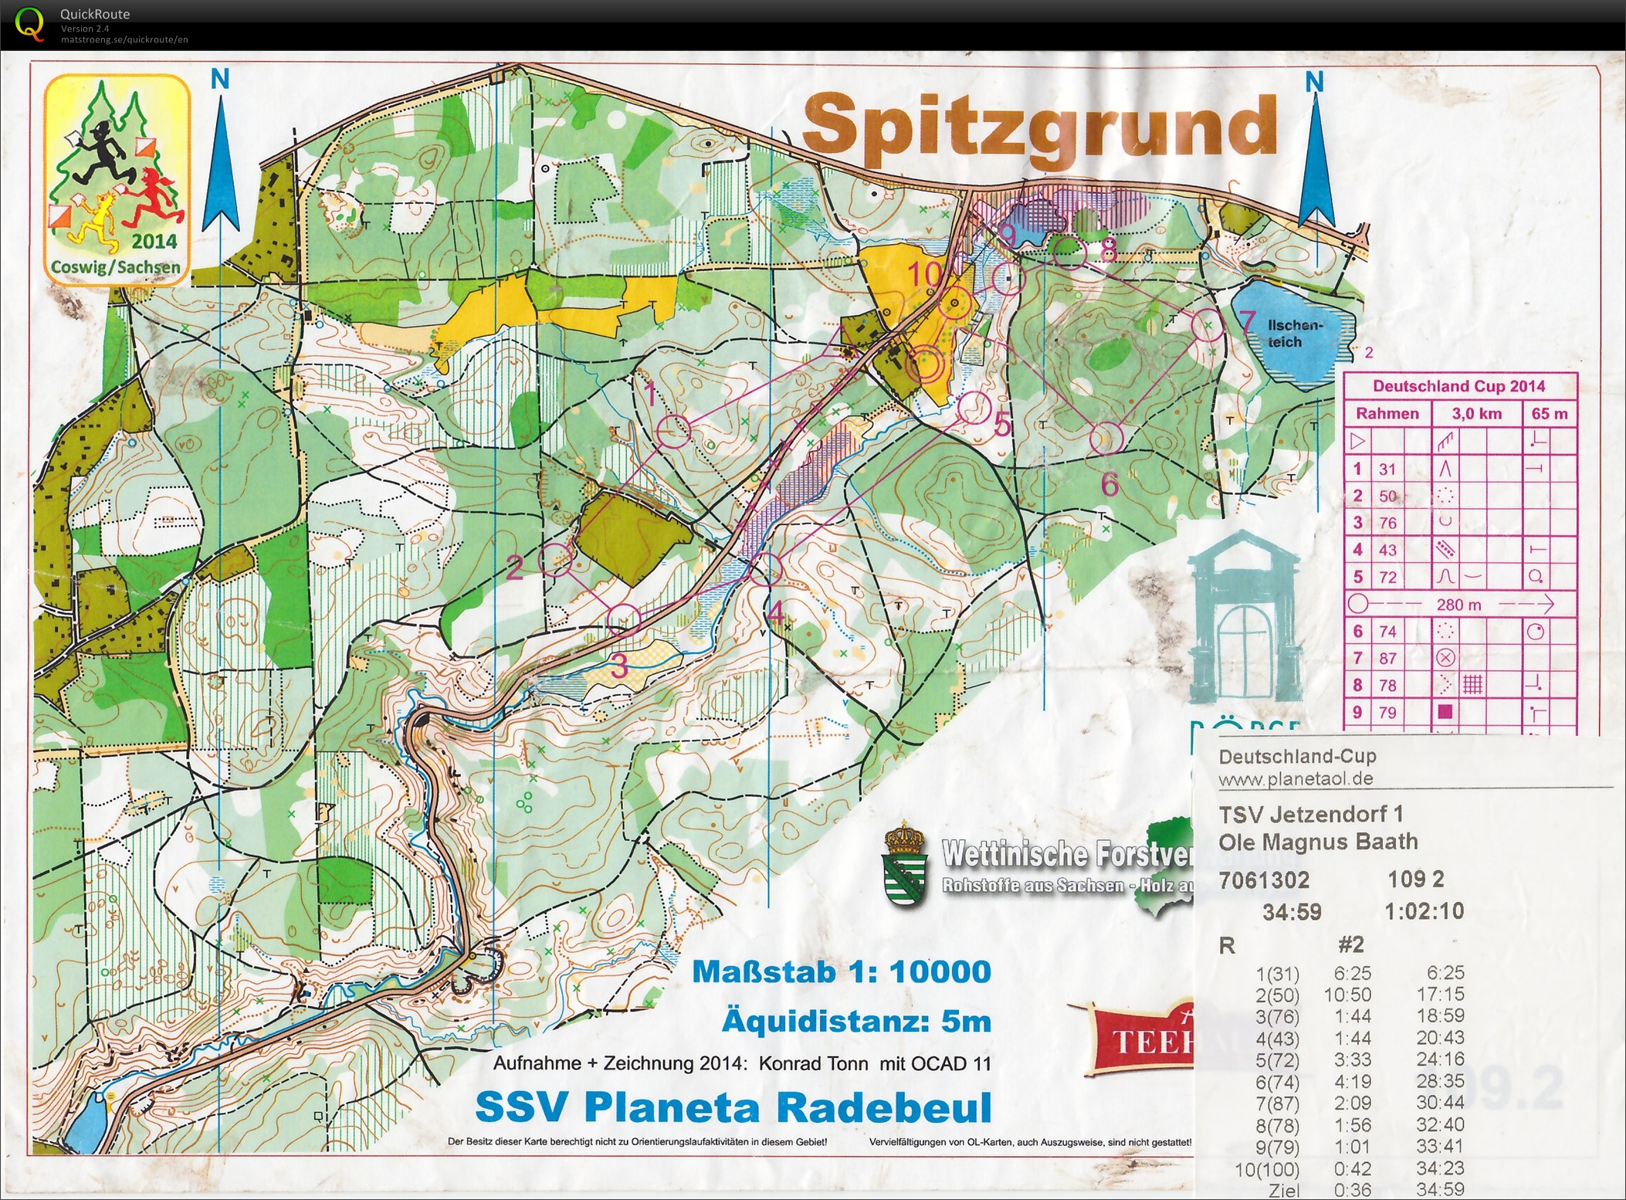Click control circle 2 on the map
Screen dimensions: 1626x1200
(x=554, y=560)
